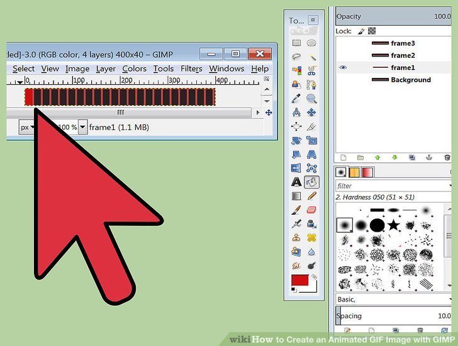This screenshot has width=458, height=346.
Task: Lower the layer with green down arrow
Action: point(394,158)
